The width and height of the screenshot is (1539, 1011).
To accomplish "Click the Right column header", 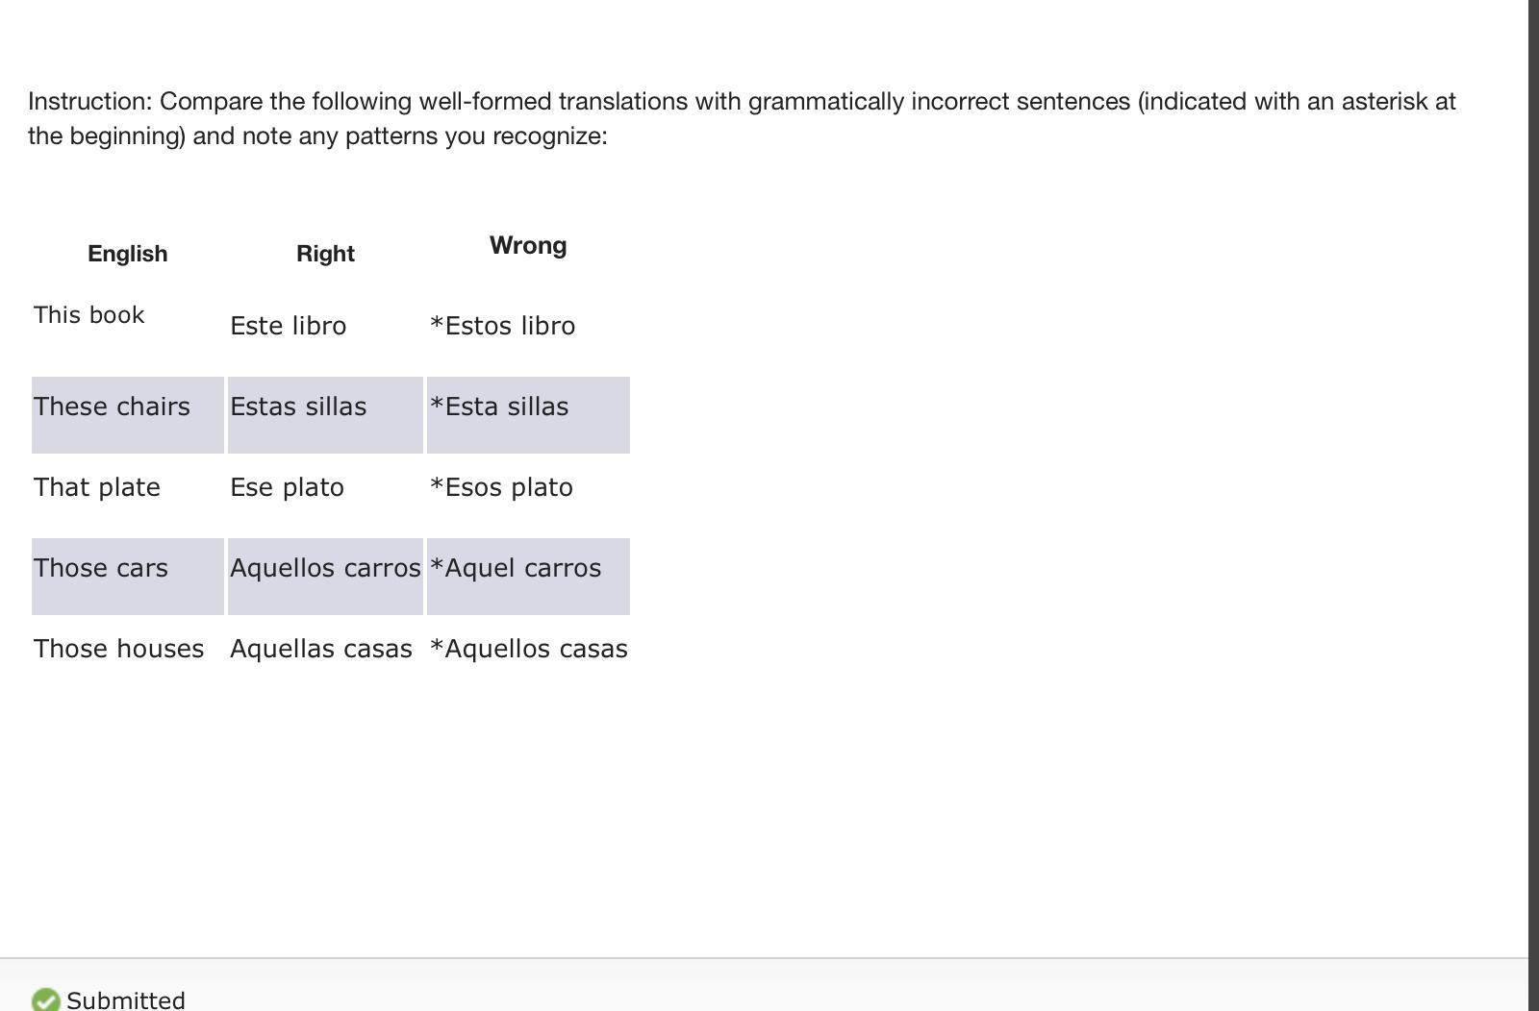I will click(x=325, y=254).
